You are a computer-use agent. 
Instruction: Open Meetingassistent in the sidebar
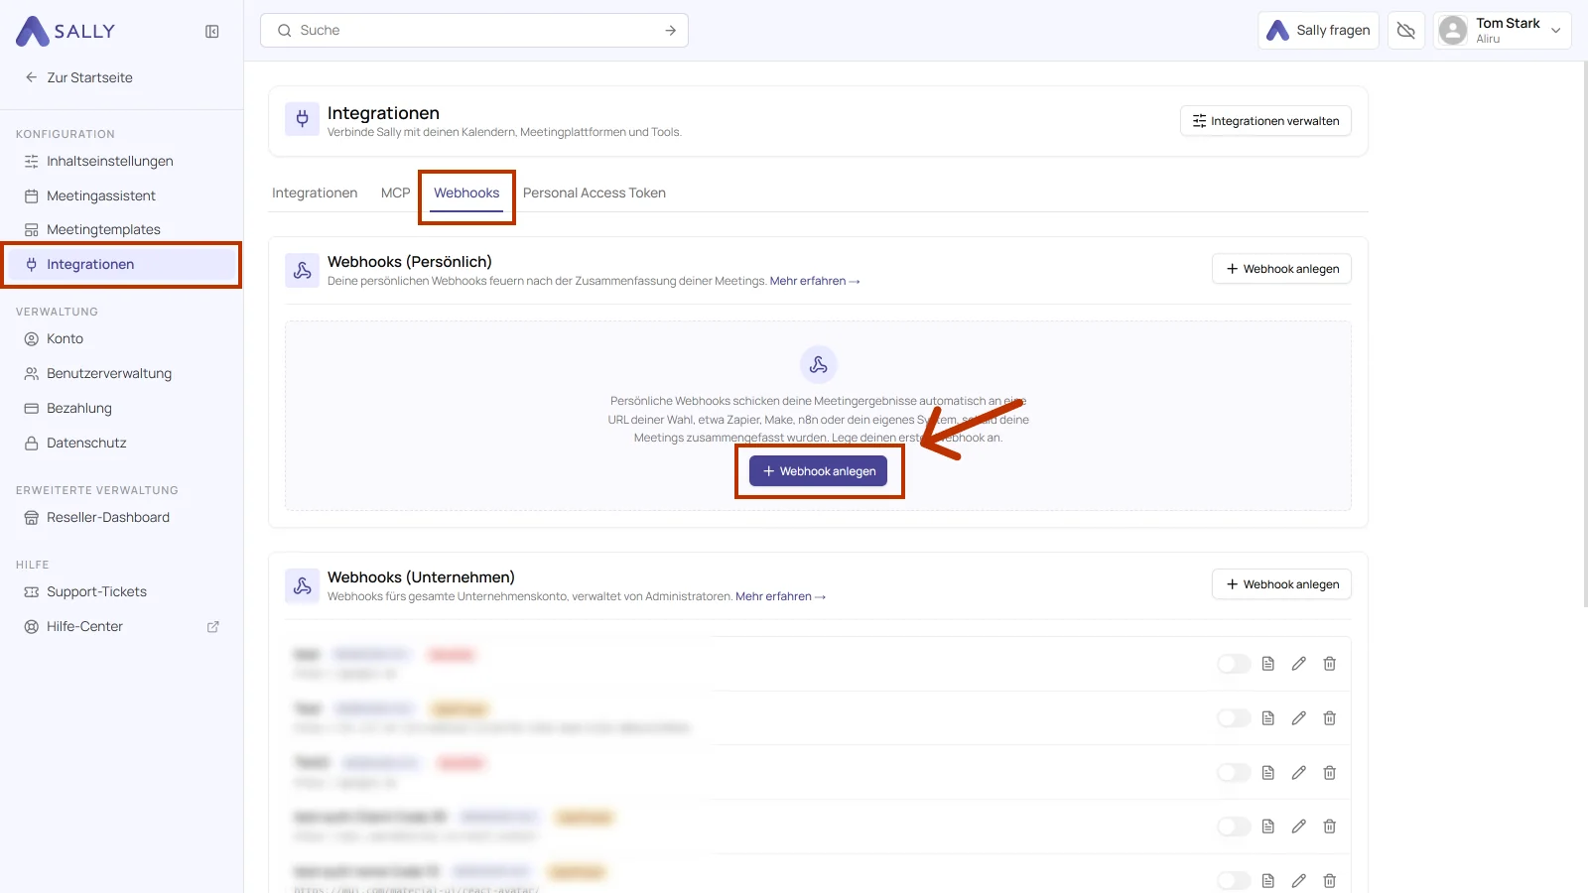click(x=121, y=196)
